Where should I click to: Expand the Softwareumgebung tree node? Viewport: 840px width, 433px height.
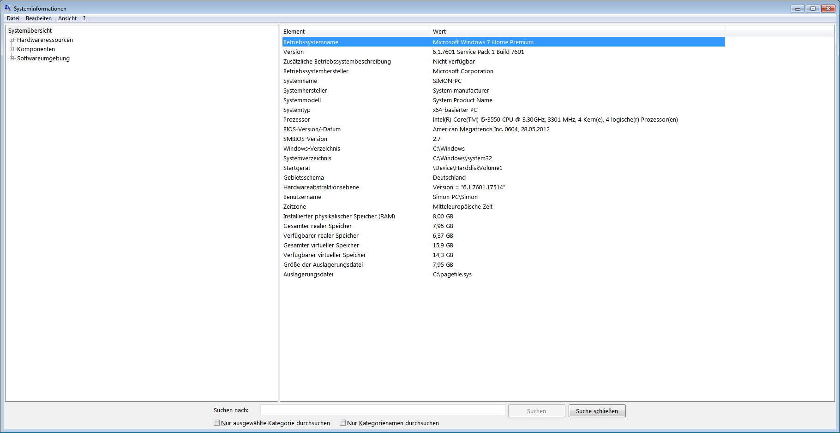[x=12, y=59]
